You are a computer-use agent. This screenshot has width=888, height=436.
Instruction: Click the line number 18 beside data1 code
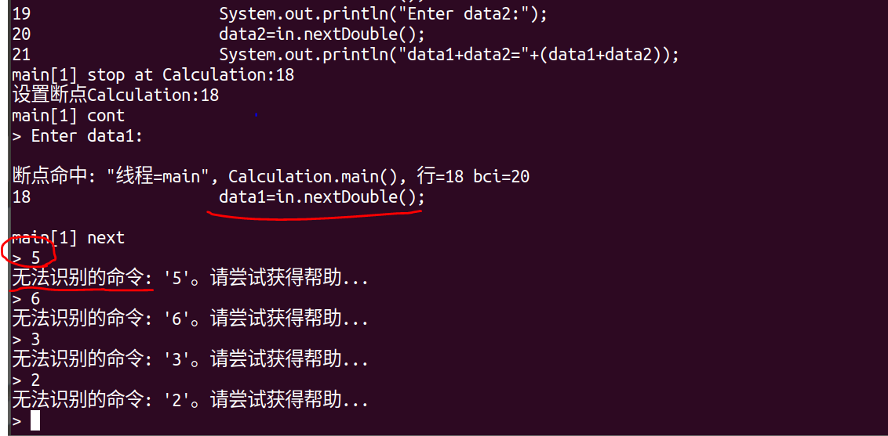pyautogui.click(x=21, y=197)
